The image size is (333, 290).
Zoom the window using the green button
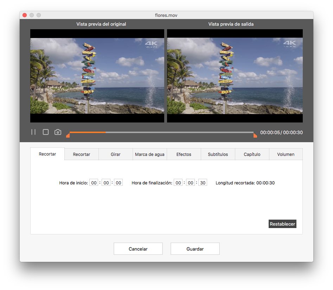(x=39, y=15)
